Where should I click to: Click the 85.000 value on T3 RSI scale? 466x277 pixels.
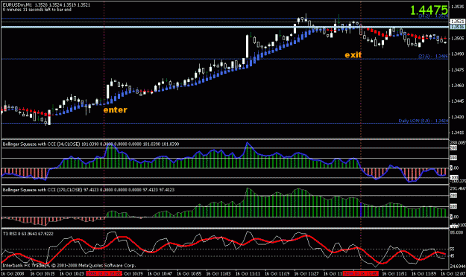(457, 232)
